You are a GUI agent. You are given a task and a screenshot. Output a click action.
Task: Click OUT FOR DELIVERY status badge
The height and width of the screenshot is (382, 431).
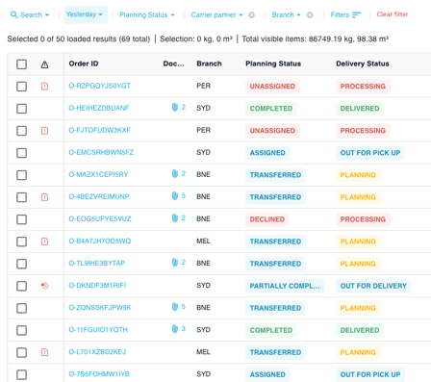point(373,286)
